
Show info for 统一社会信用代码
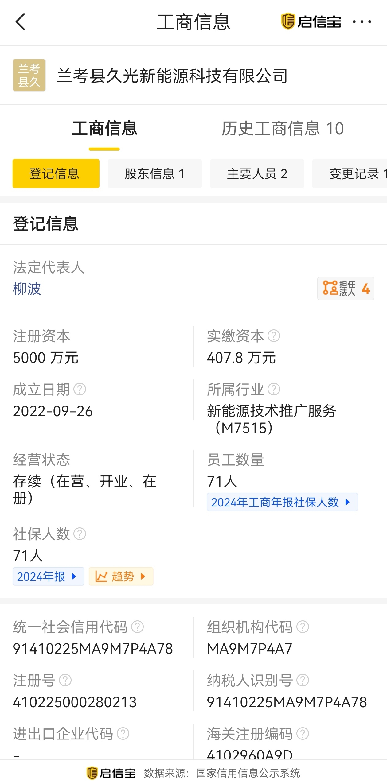pos(137,627)
